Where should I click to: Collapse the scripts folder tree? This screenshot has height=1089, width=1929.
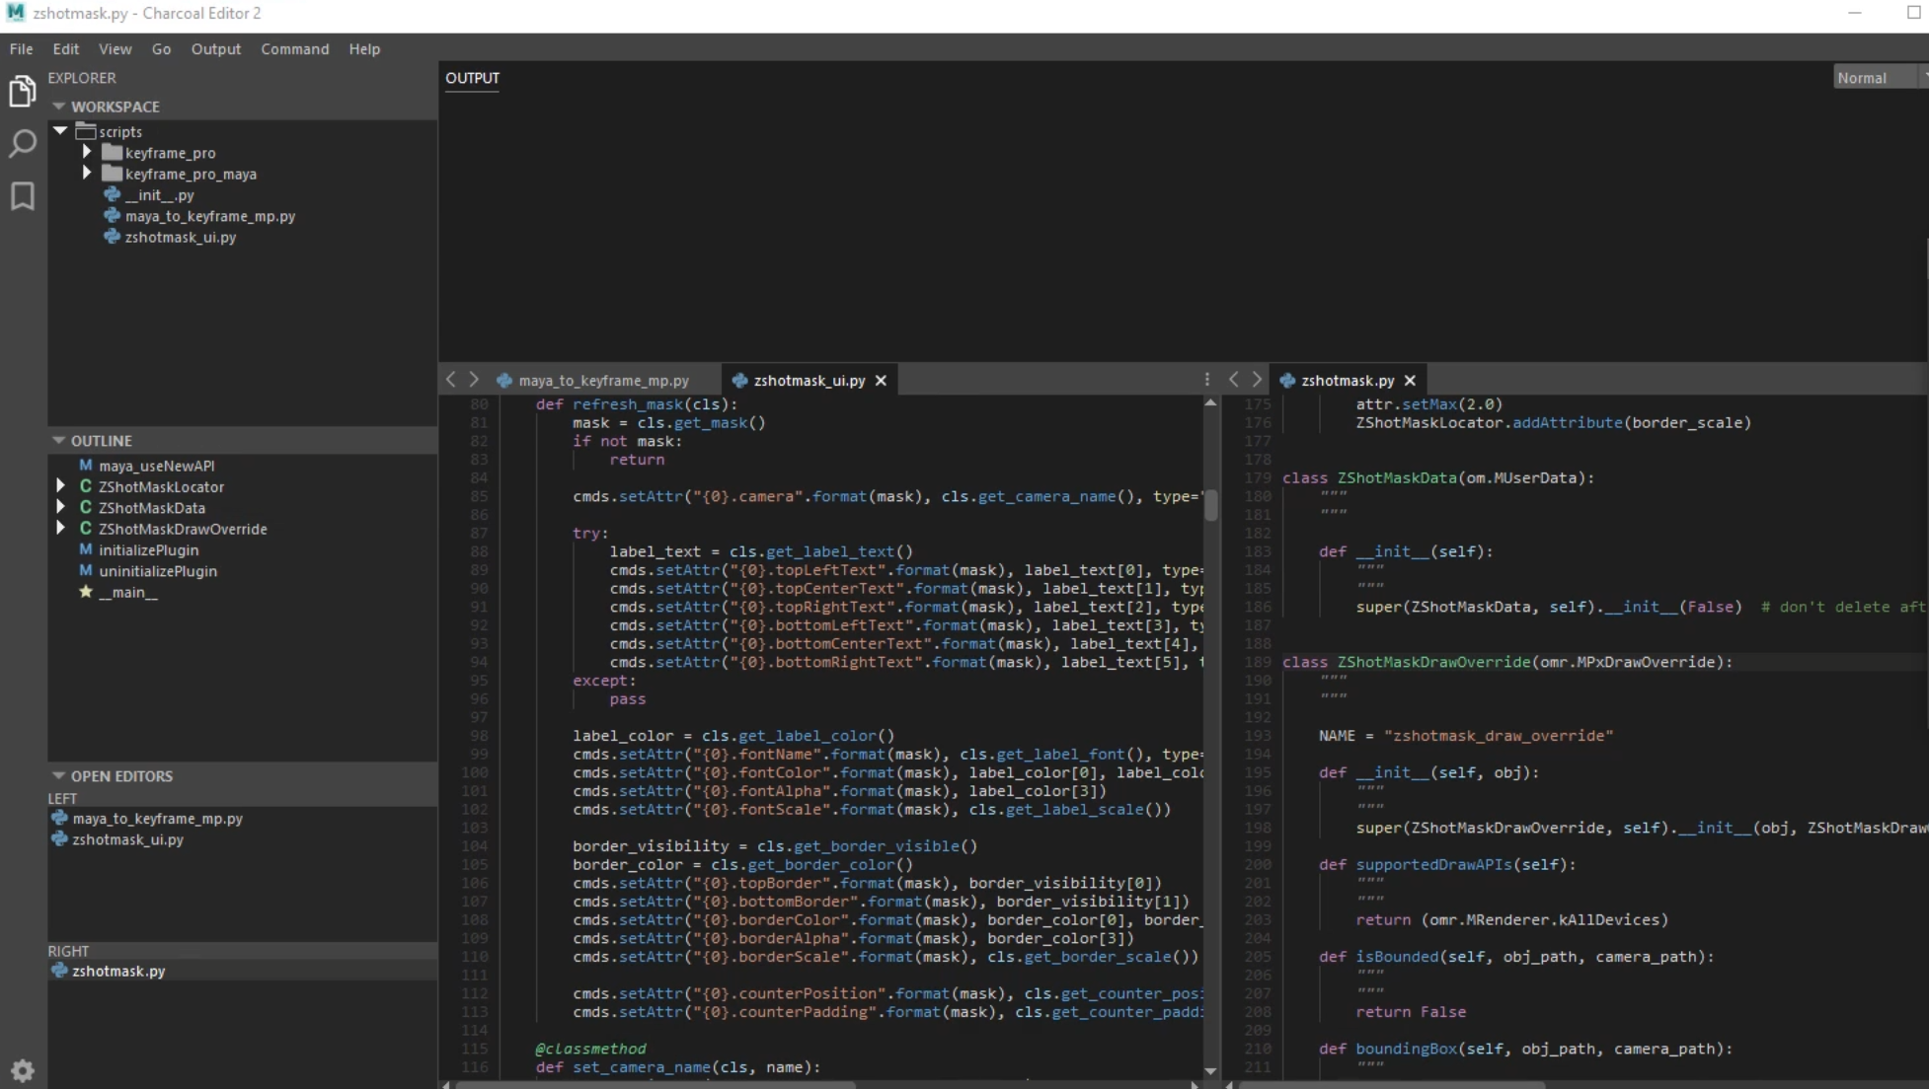pos(60,131)
